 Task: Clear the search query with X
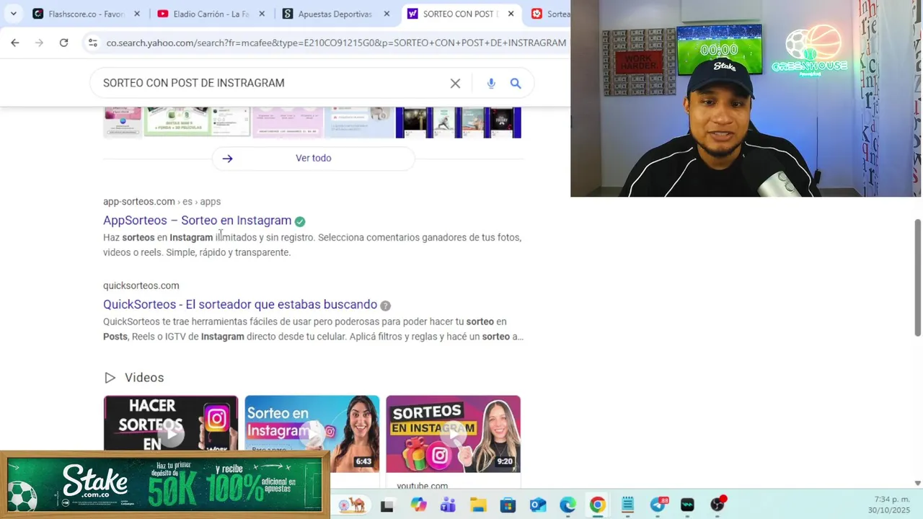455,84
